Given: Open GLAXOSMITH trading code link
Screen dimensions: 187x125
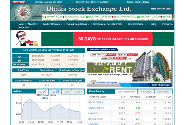Looking at the screenshot, I should [x=96, y=108].
